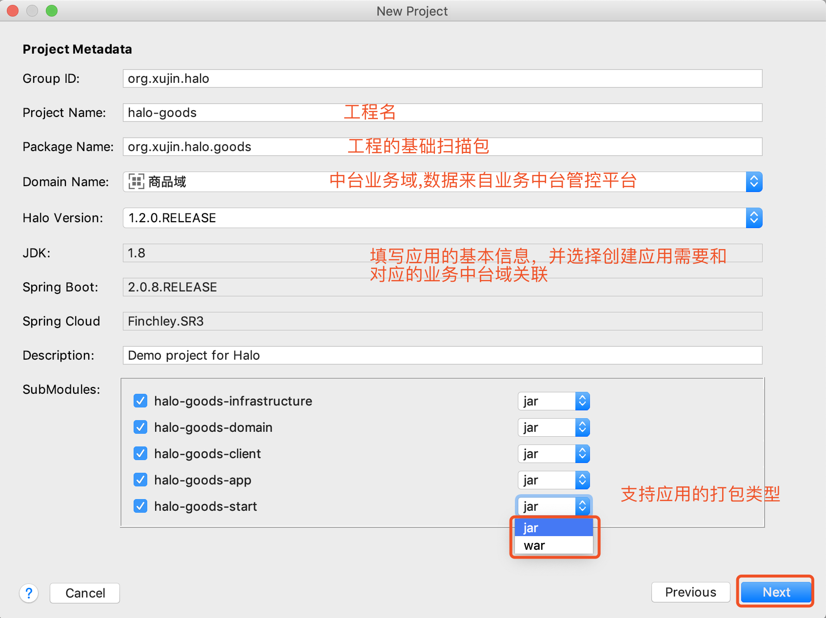Image resolution: width=826 pixels, height=618 pixels.
Task: Click into the Group ID field
Action: [442, 78]
